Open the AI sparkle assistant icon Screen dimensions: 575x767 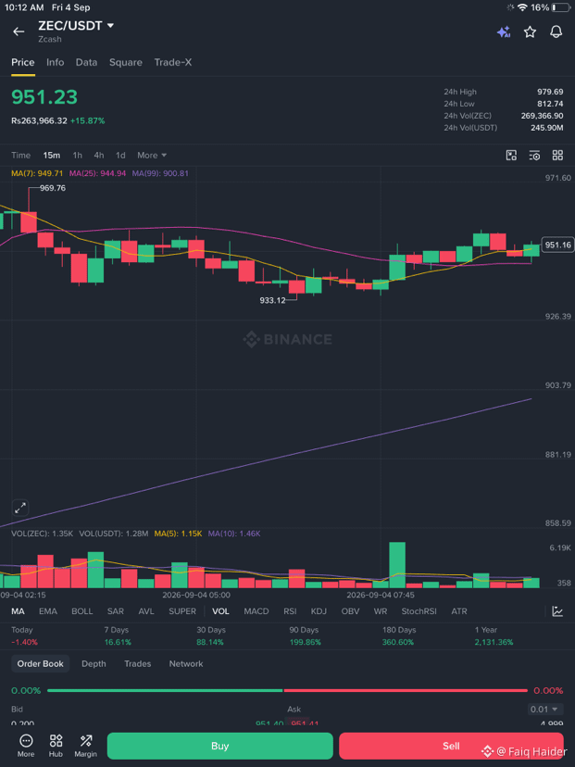(504, 32)
